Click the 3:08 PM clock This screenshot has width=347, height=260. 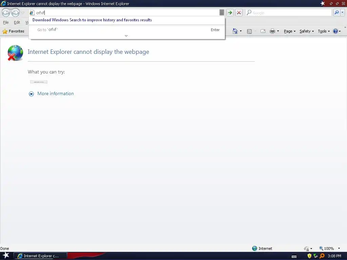[334, 256]
